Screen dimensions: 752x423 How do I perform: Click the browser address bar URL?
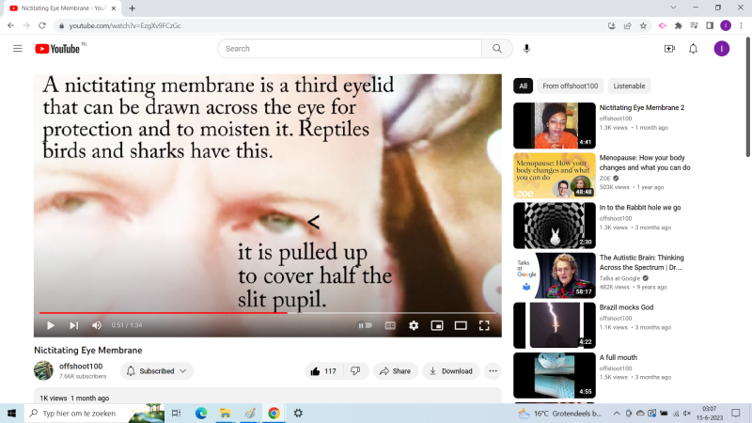(125, 26)
